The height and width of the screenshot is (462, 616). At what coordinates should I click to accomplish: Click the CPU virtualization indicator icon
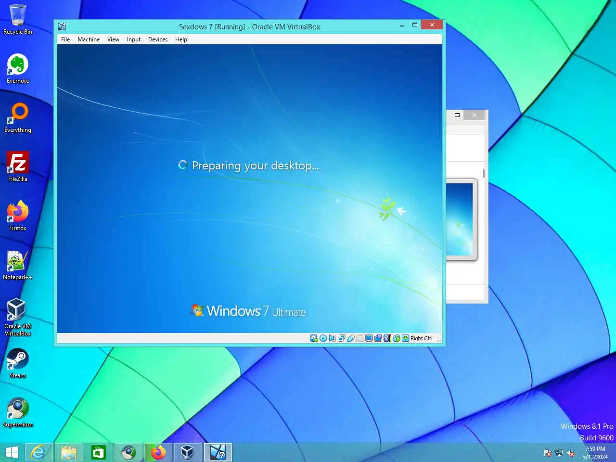pyautogui.click(x=387, y=338)
